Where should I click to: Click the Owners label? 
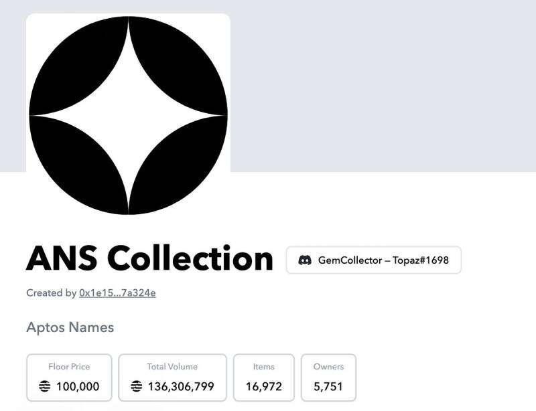[328, 367]
